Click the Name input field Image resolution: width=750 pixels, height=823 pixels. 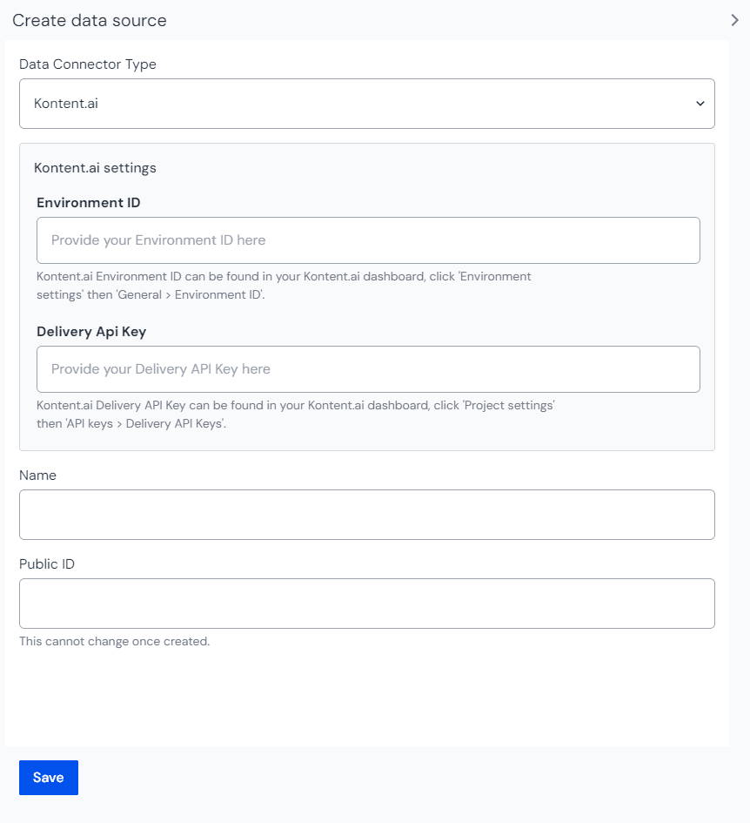tap(366, 514)
